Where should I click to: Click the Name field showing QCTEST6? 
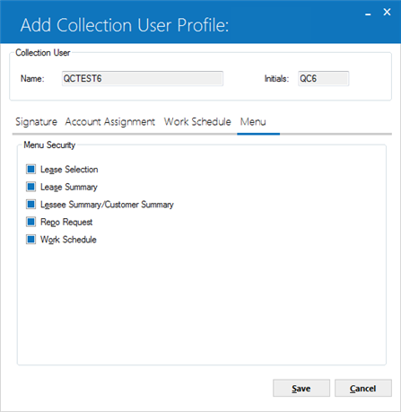(x=143, y=78)
